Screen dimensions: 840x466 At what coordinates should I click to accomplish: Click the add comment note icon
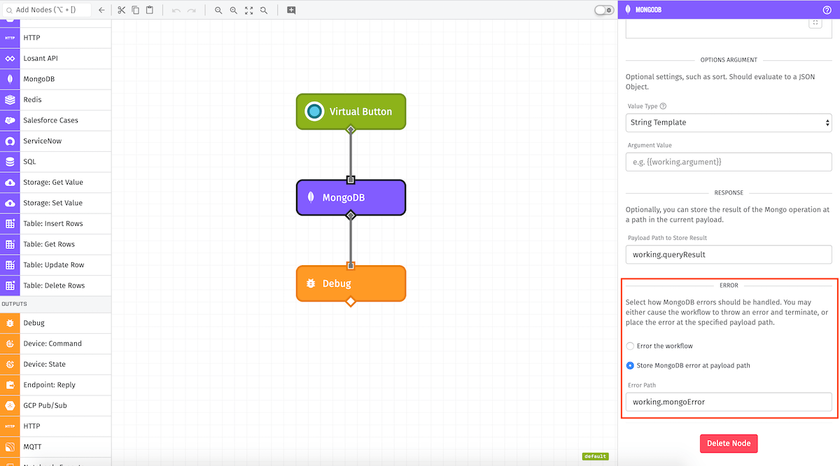coord(291,10)
